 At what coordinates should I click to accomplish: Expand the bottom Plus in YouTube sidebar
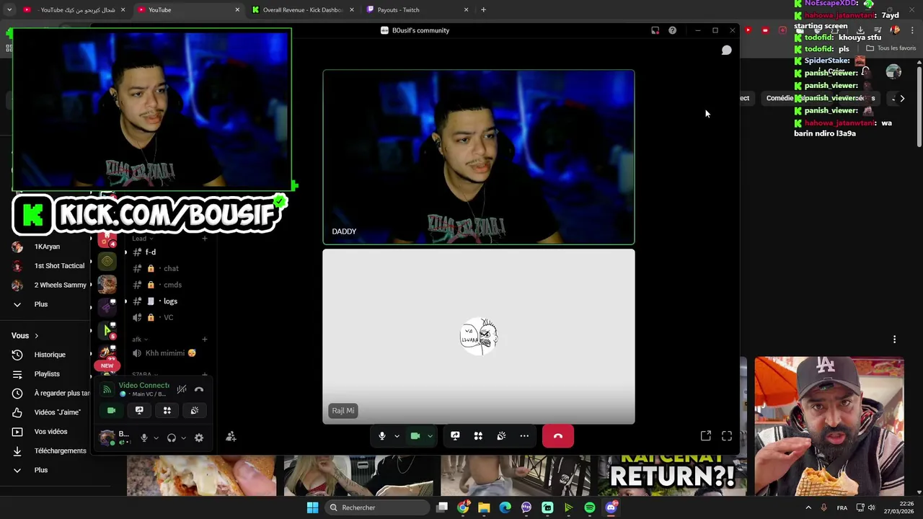pyautogui.click(x=41, y=470)
